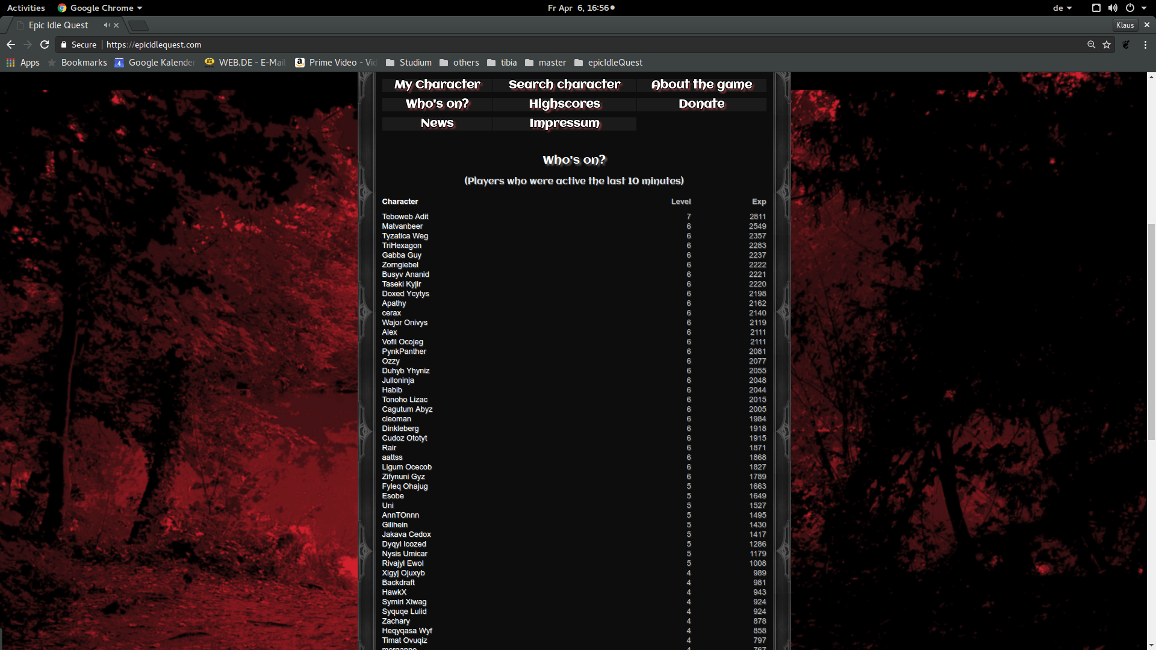Screen dimensions: 1156x650
Task: Click the browser back navigation icon
Action: (10, 45)
